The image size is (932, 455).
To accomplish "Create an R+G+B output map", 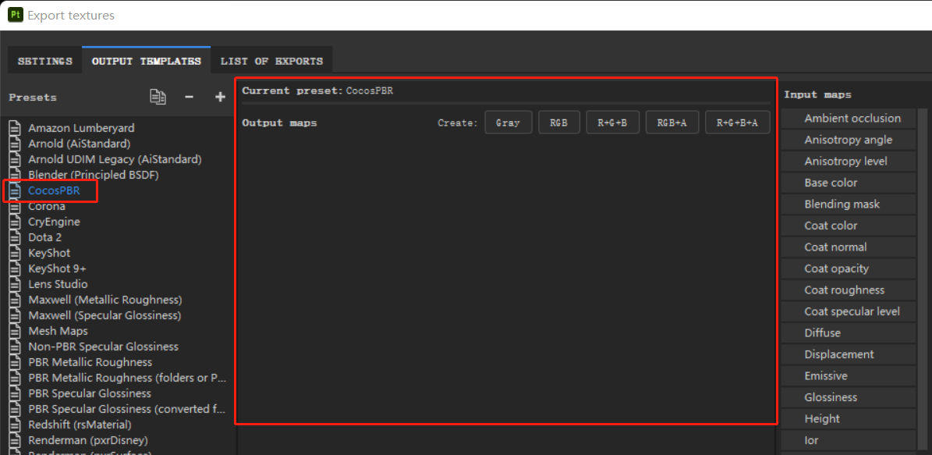I will pyautogui.click(x=613, y=123).
